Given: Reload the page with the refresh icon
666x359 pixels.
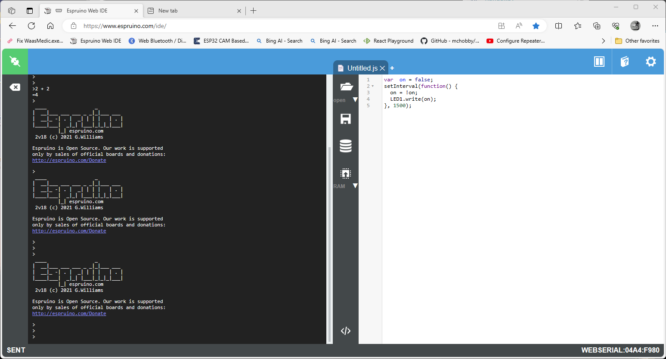Looking at the screenshot, I should [x=31, y=26].
